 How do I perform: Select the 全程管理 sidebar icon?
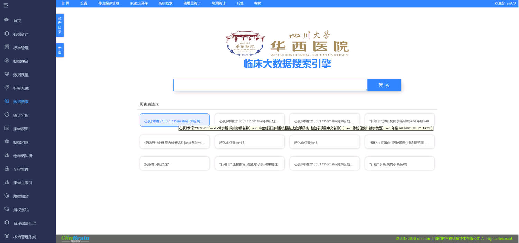click(7, 169)
